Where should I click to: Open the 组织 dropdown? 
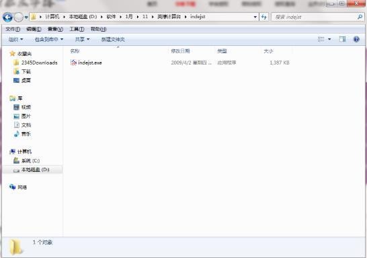tap(15, 39)
